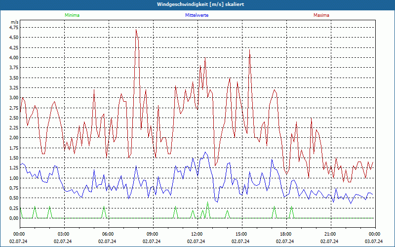Click the 3,50 y-axis value
395x247 pixels.
point(14,78)
